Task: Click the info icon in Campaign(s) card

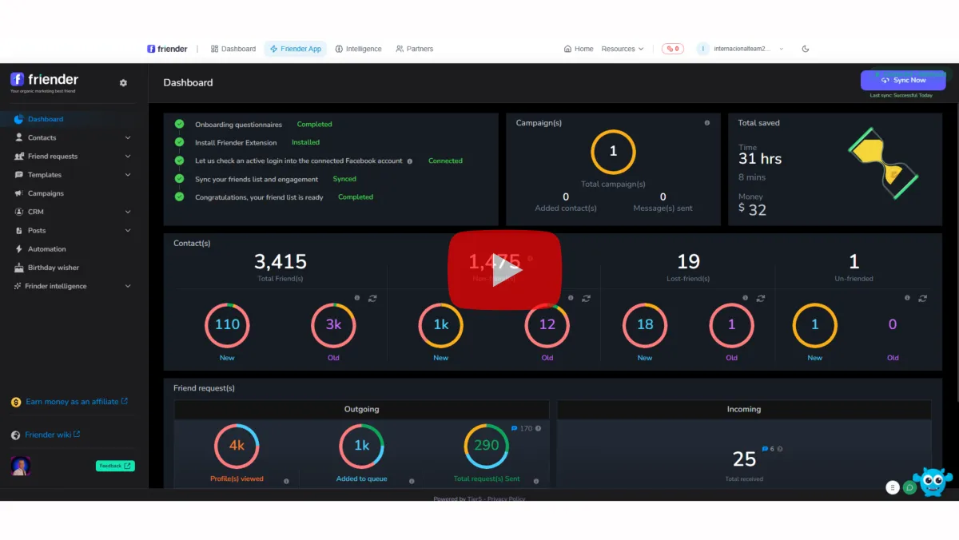Action: (707, 123)
